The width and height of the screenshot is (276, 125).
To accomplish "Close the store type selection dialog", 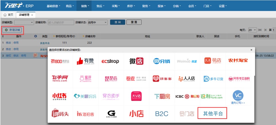I will pos(251,50).
